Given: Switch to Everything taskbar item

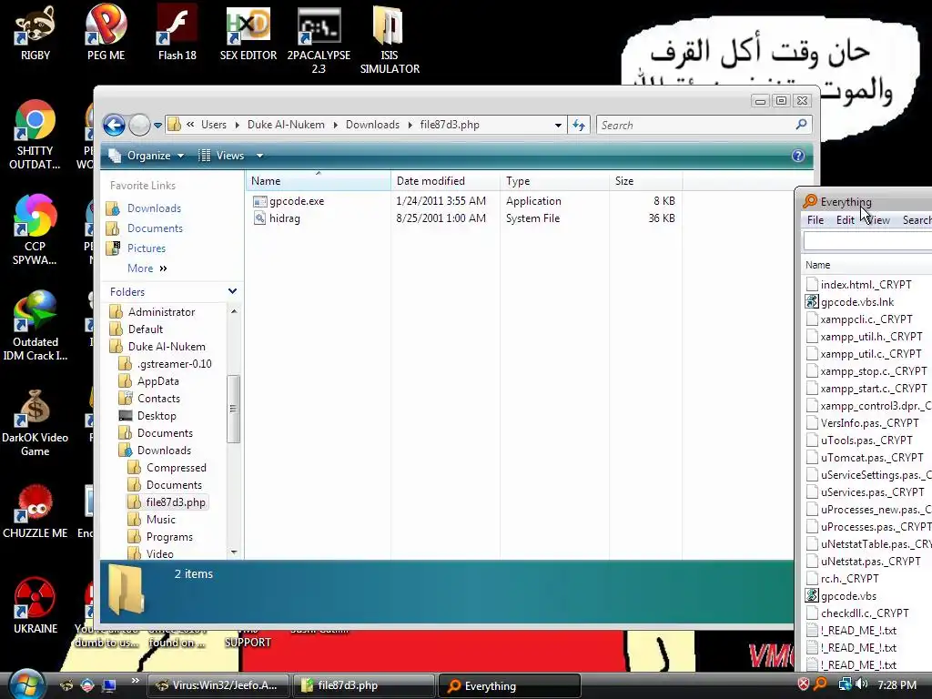Looking at the screenshot, I should coord(509,686).
